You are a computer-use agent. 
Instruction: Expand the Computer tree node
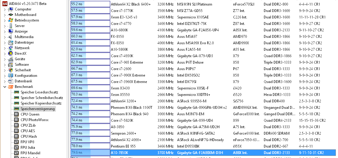pos(5,9)
